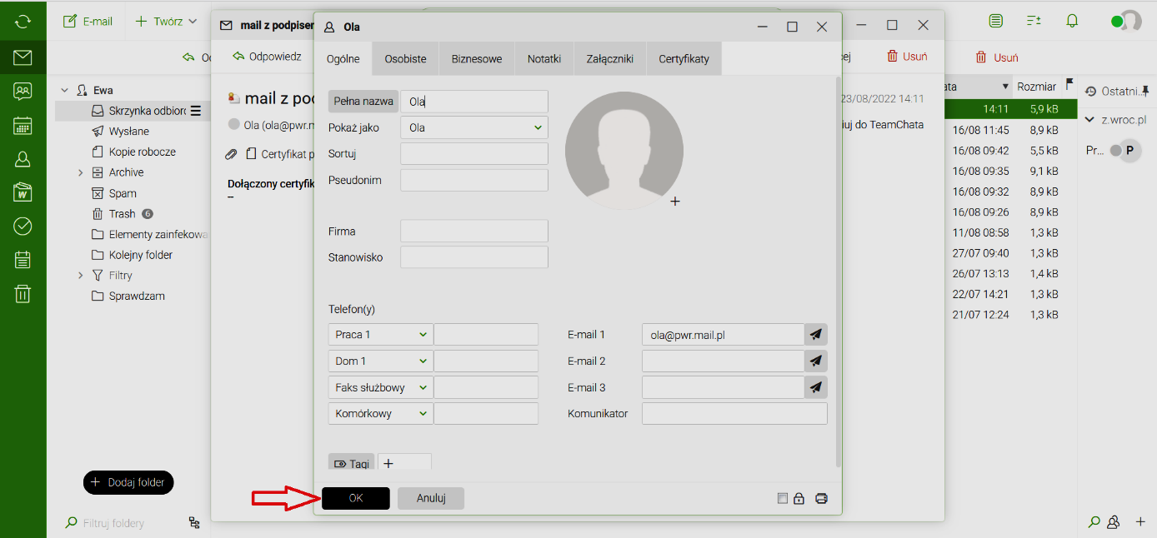Open the Tasks checkmark icon in sidebar

pos(23,226)
